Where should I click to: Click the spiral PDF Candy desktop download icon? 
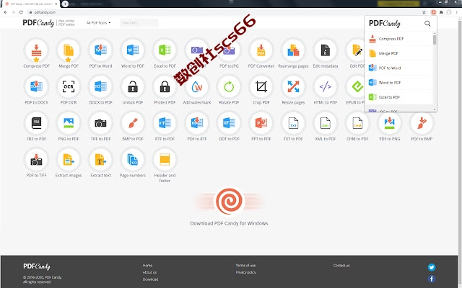point(229,202)
